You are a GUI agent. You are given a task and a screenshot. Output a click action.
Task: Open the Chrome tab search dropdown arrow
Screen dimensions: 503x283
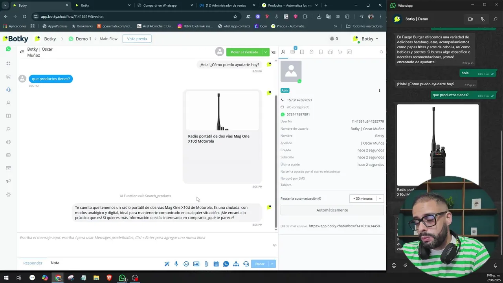tap(5, 6)
